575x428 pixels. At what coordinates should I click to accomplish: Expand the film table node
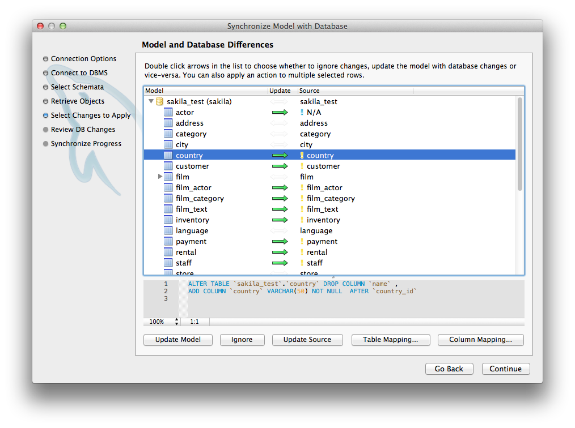(160, 177)
